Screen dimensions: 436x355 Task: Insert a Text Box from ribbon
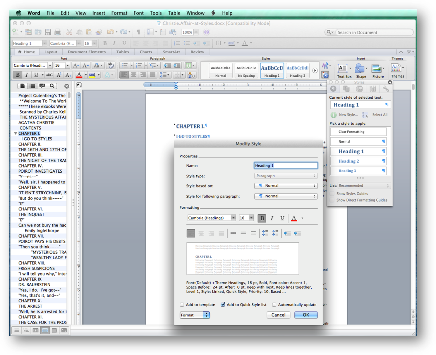click(x=343, y=69)
